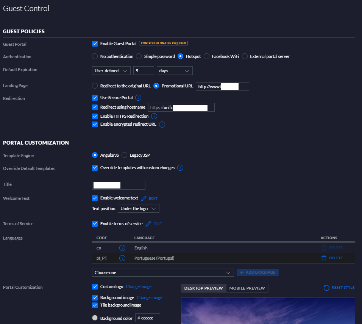Image resolution: width=362 pixels, height=324 pixels.
Task: Click pencil edit icon for terms of service
Action: pos(148,224)
